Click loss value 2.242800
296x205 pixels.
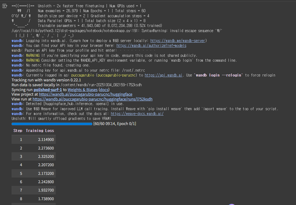tap(46, 182)
